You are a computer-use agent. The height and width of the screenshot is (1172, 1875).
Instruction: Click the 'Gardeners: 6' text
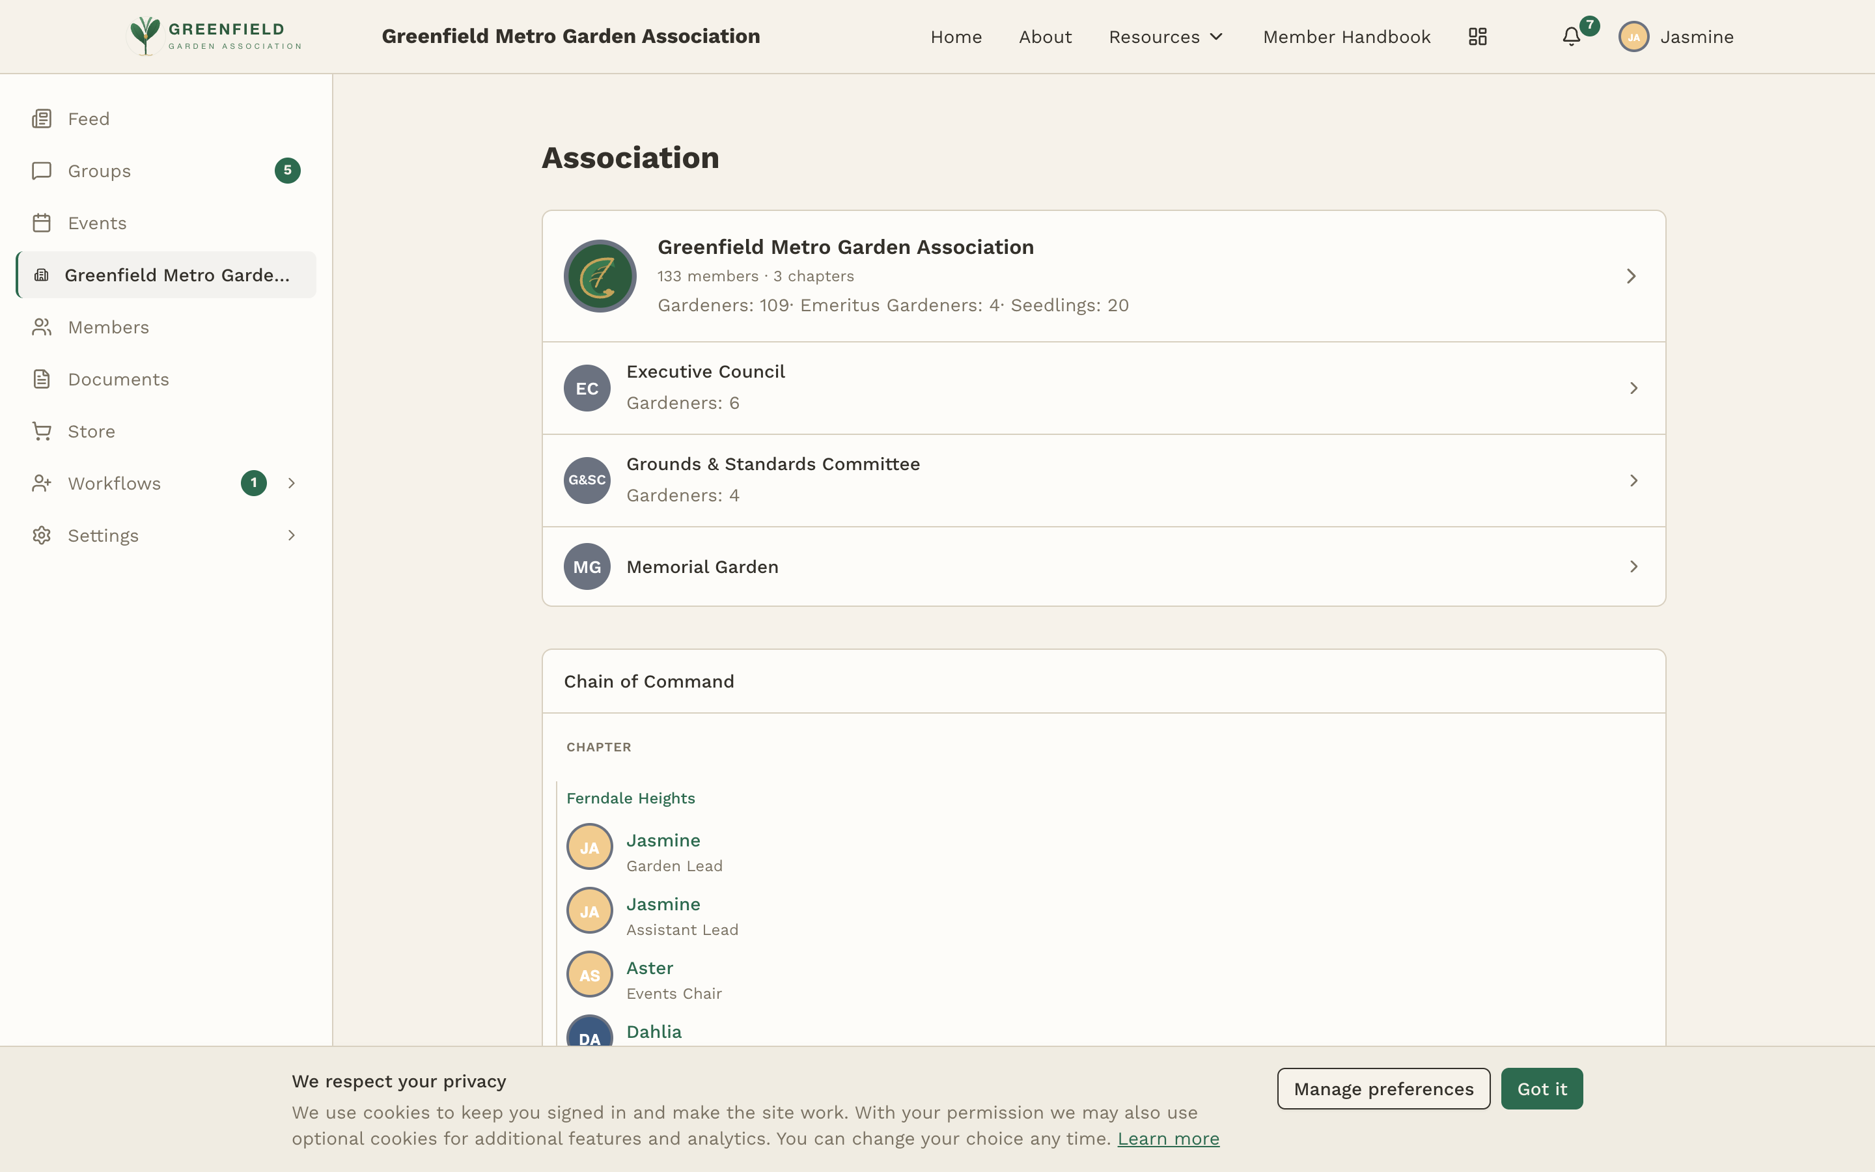point(684,403)
